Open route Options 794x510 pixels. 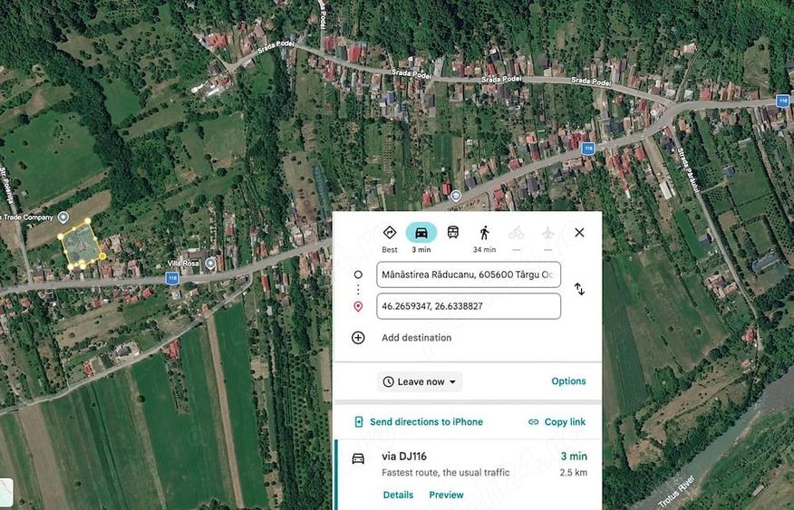pyautogui.click(x=568, y=381)
